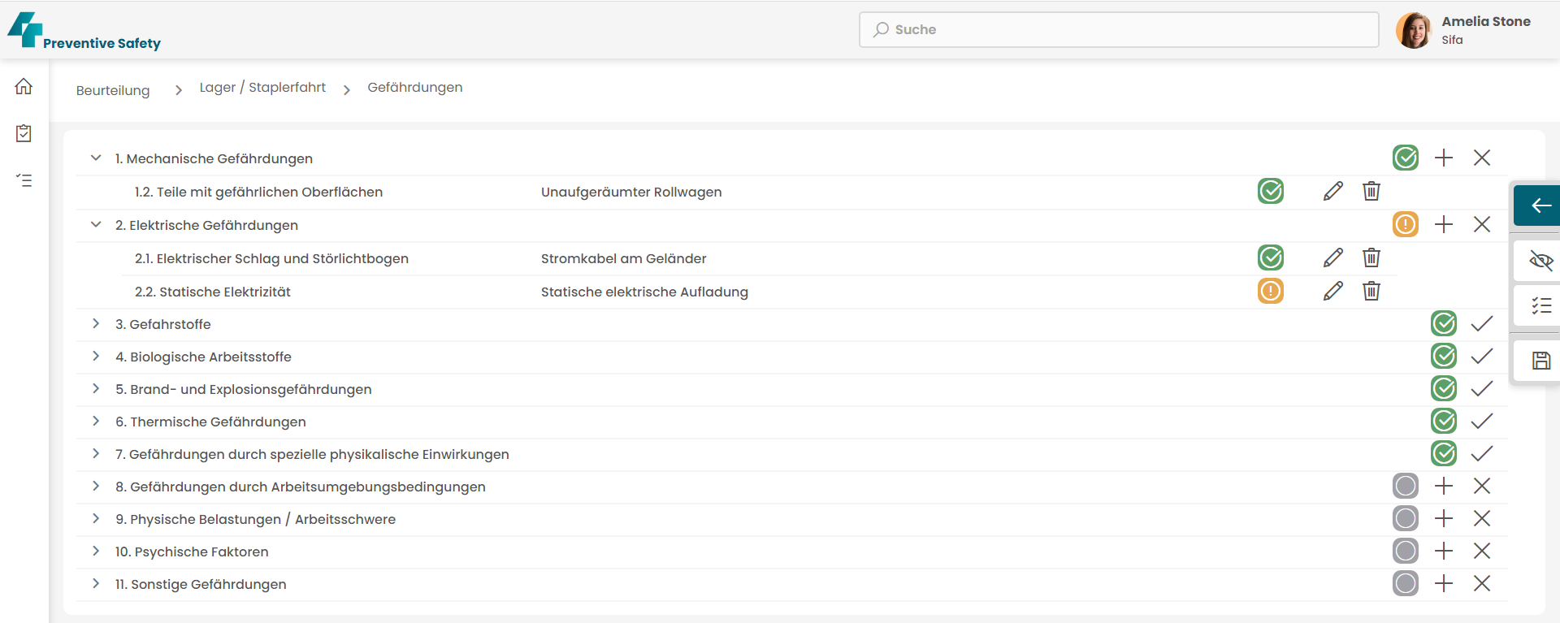1560x623 pixels.
Task: Click checkmark on Brand- und Explosionsgefährdungen row
Action: point(1482,388)
